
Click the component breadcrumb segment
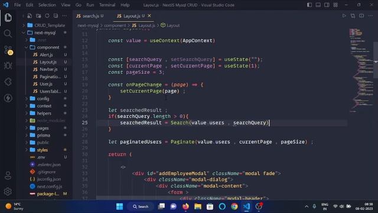(x=115, y=25)
